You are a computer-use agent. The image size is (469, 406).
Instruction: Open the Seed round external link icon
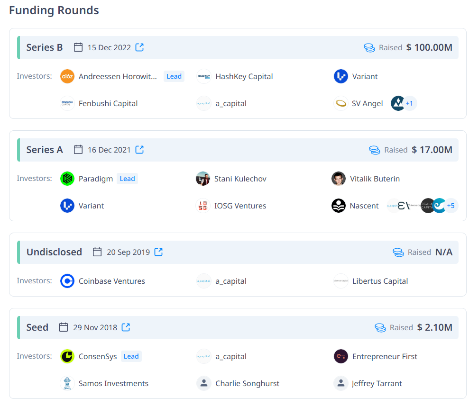point(126,327)
